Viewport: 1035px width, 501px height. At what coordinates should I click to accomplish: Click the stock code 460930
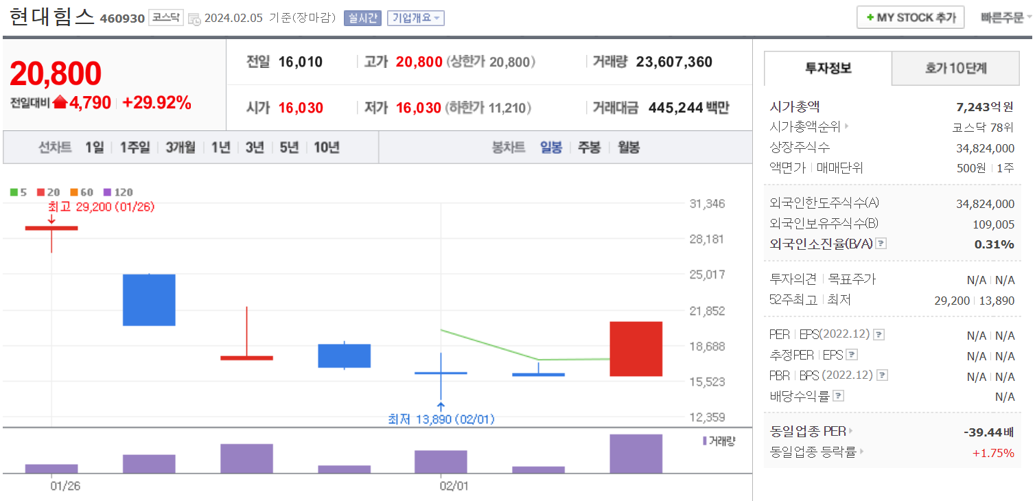coord(122,19)
